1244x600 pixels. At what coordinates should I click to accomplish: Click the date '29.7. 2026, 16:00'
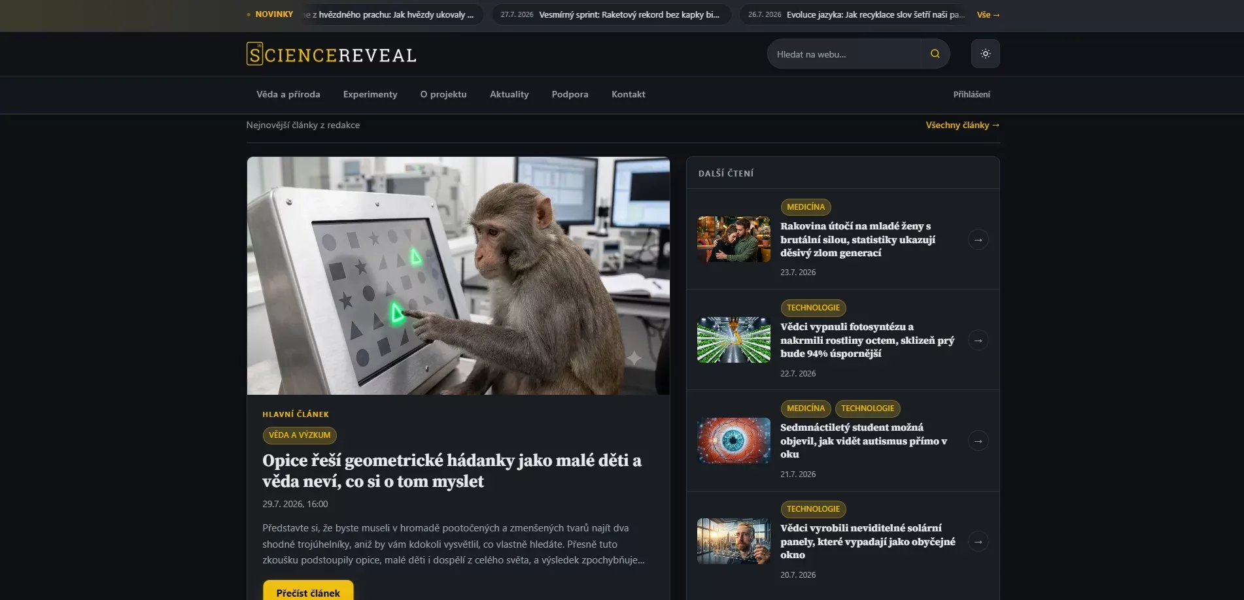pos(295,505)
